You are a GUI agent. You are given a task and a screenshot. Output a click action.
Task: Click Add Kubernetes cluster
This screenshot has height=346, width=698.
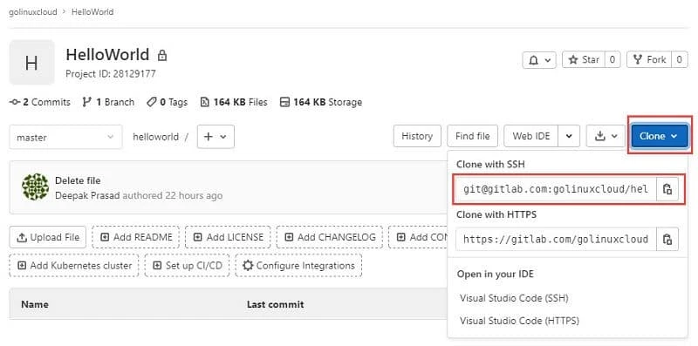pyautogui.click(x=74, y=266)
